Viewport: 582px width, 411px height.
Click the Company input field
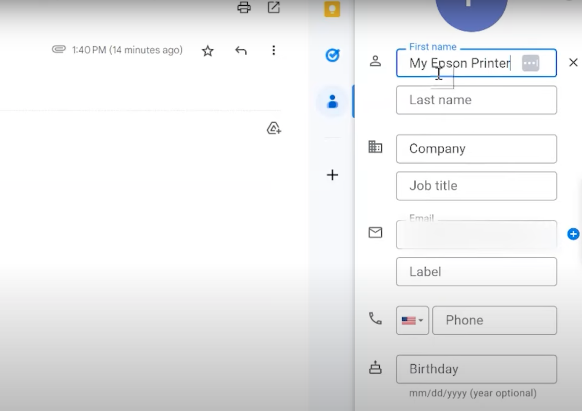pos(476,149)
